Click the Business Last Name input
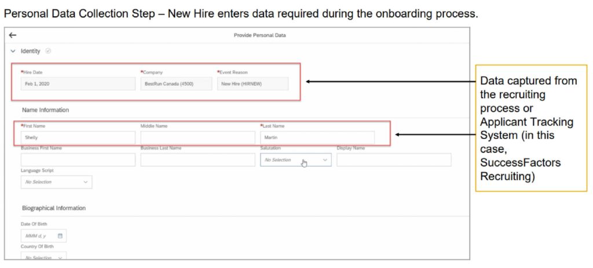The height and width of the screenshot is (268, 593). click(198, 160)
